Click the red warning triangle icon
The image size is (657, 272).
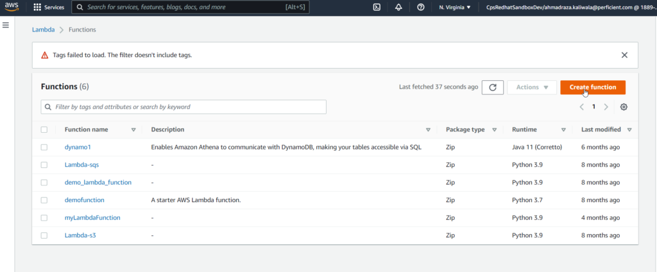pos(44,55)
